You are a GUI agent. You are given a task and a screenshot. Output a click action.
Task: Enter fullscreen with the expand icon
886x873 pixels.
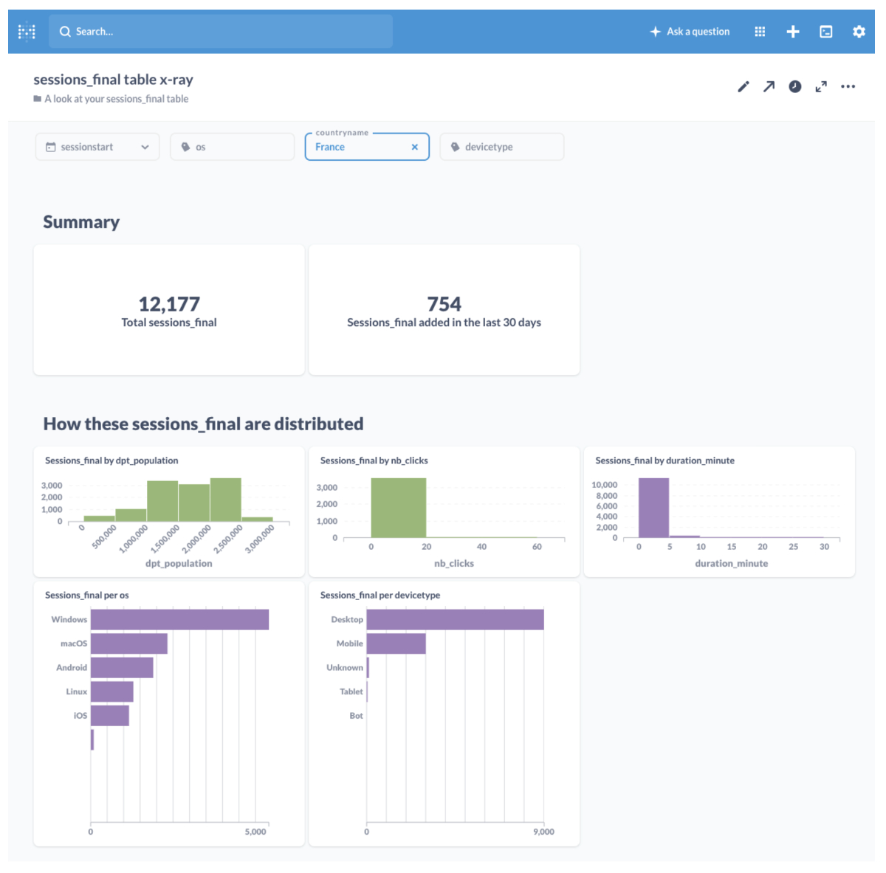pyautogui.click(x=821, y=87)
